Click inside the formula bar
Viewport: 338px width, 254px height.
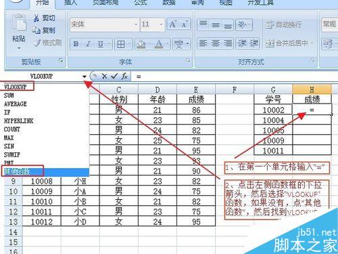[235, 77]
